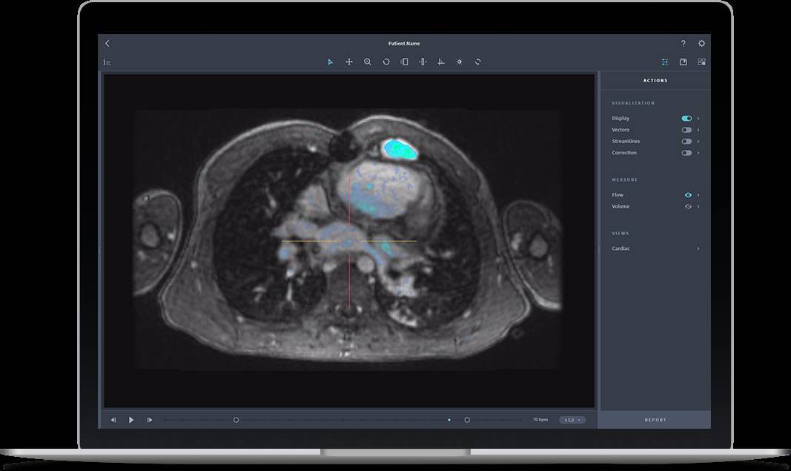Screen dimensions: 791x471
Task: Expand the Correction options chevron
Action: (x=698, y=154)
